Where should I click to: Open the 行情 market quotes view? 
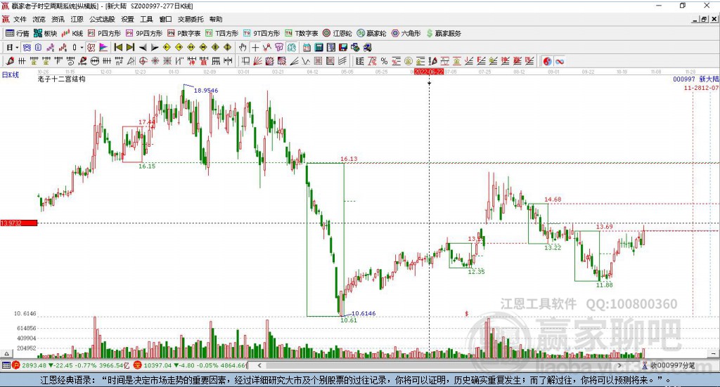tap(17, 34)
